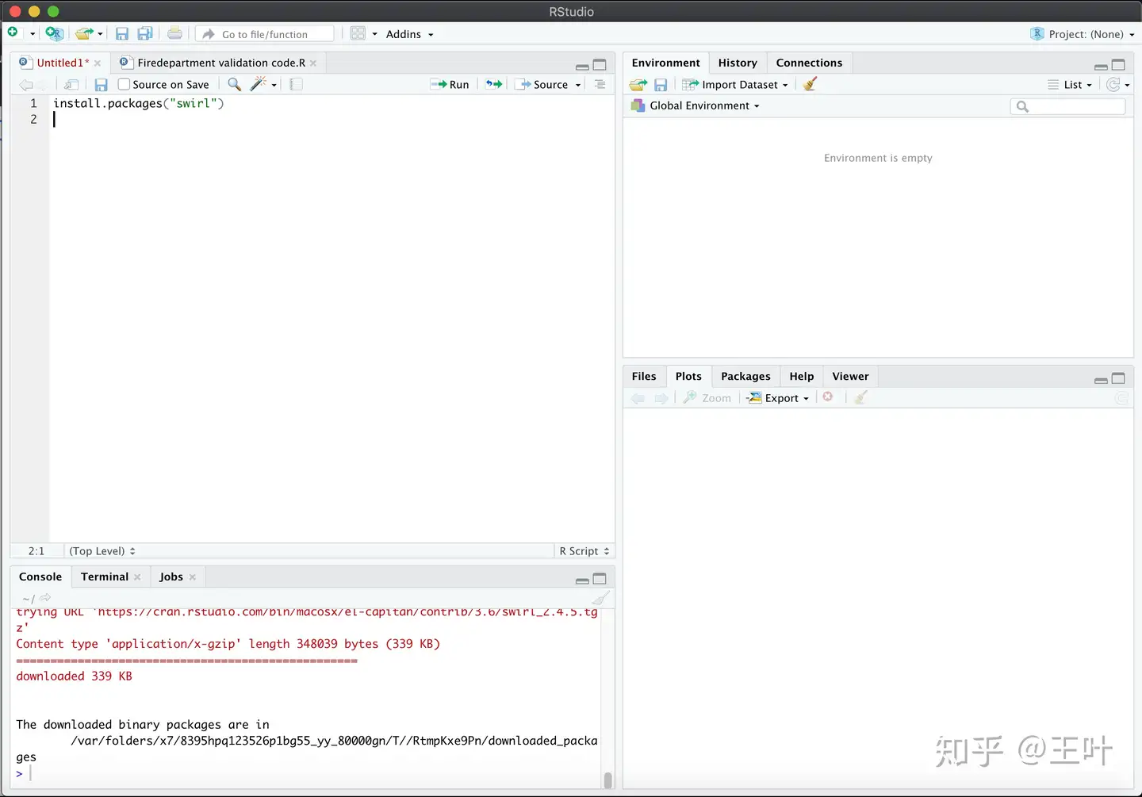Search the environment objects field
This screenshot has width=1142, height=797.
[1067, 106]
